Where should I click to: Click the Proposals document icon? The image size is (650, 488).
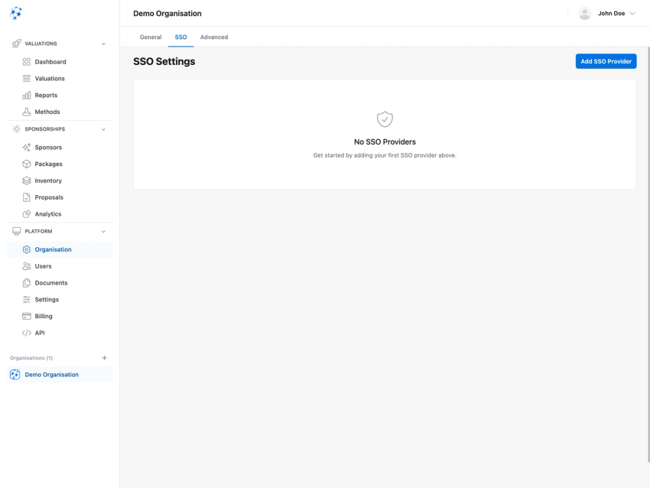tap(27, 197)
